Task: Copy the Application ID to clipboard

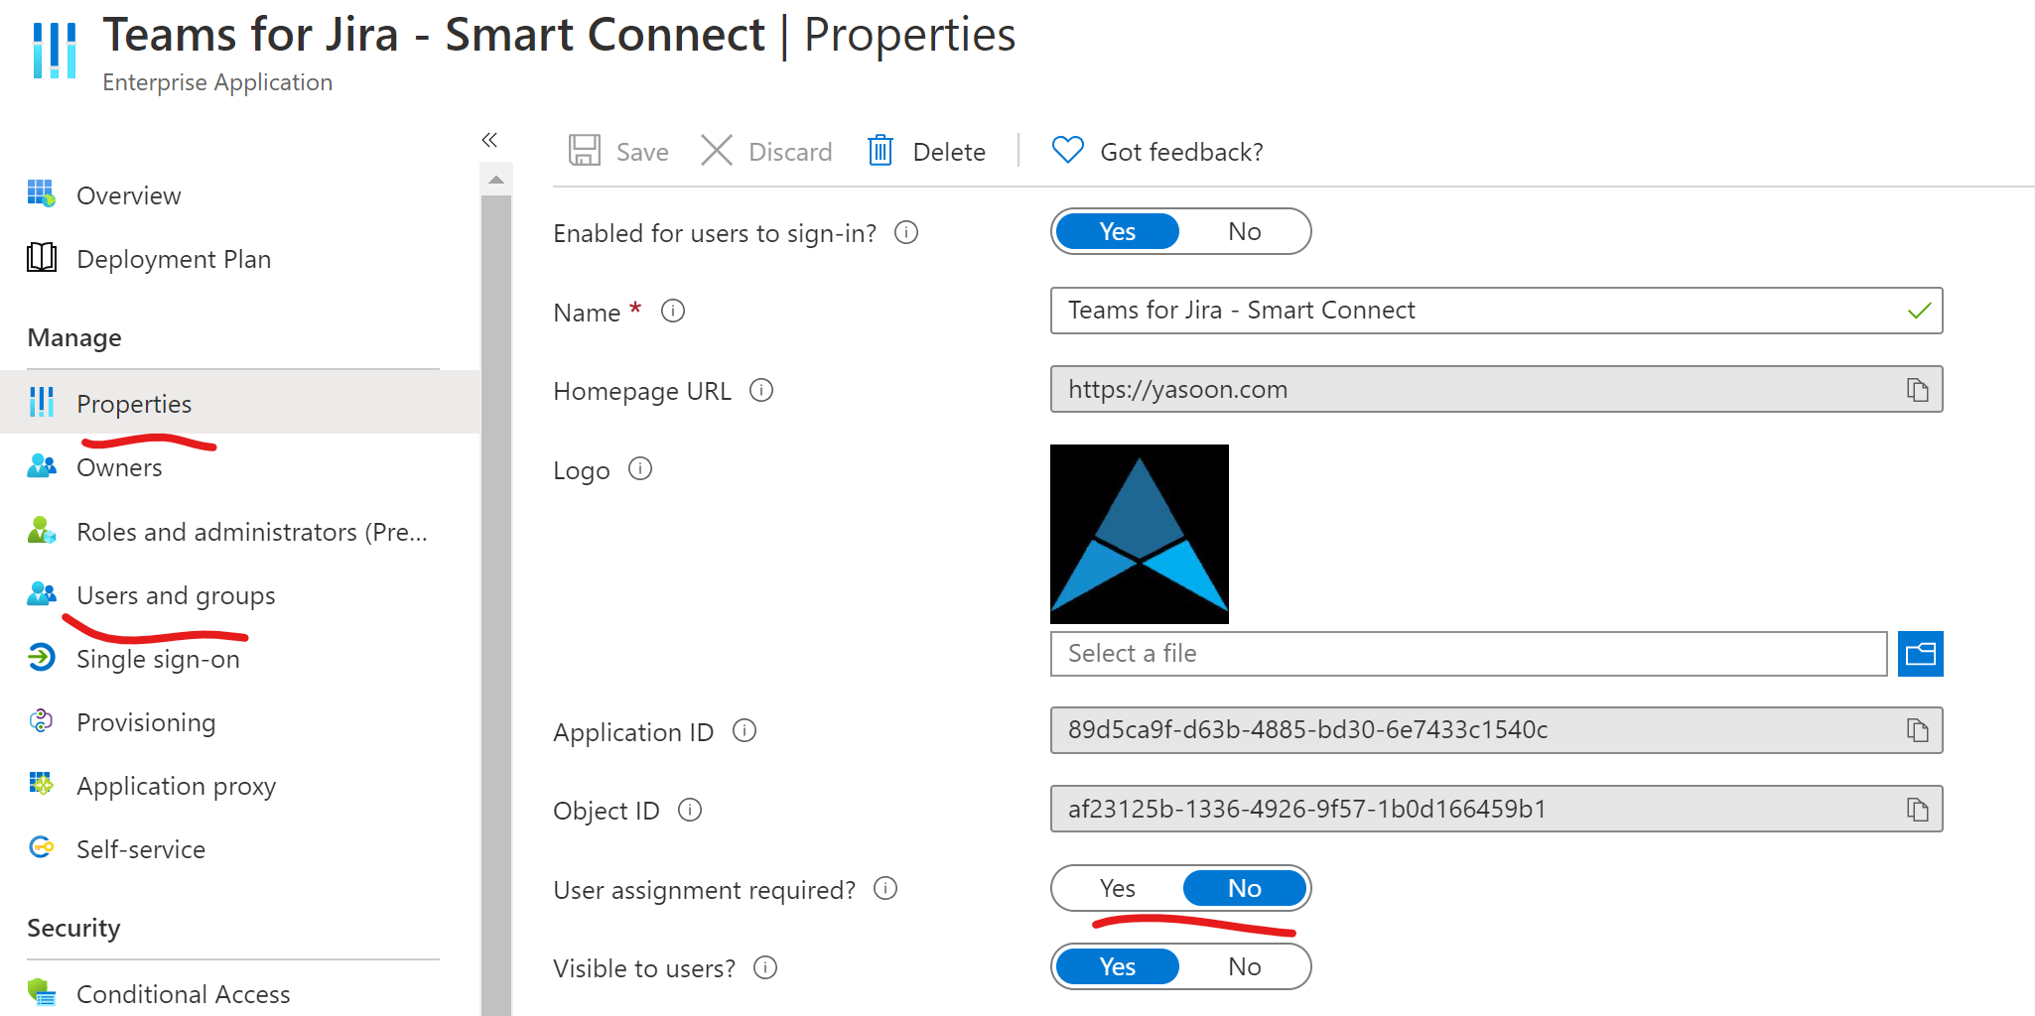Action: (x=1917, y=731)
